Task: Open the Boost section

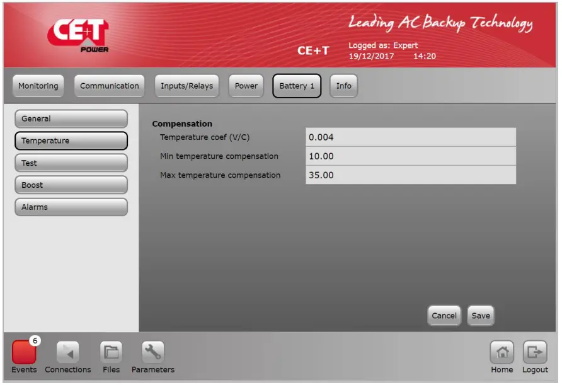Action: point(71,185)
